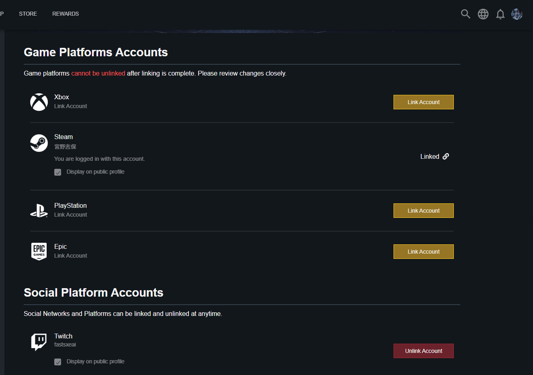
Task: Open the user profile avatar
Action: click(x=517, y=14)
